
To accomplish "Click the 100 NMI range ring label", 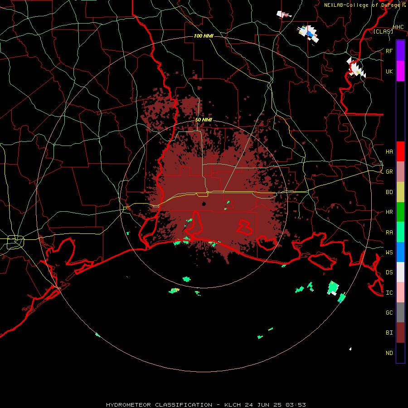I will (204, 36).
